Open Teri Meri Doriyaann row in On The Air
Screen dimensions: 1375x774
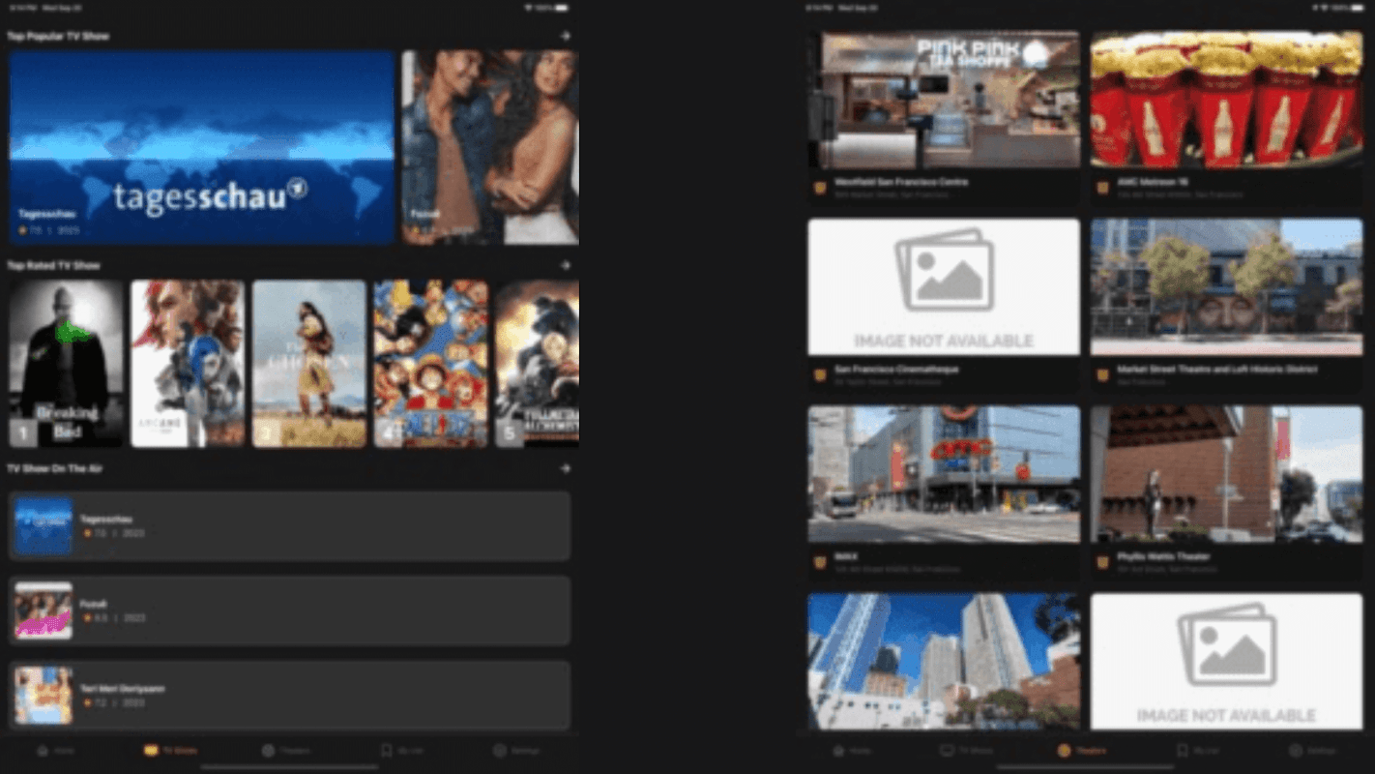coord(289,696)
